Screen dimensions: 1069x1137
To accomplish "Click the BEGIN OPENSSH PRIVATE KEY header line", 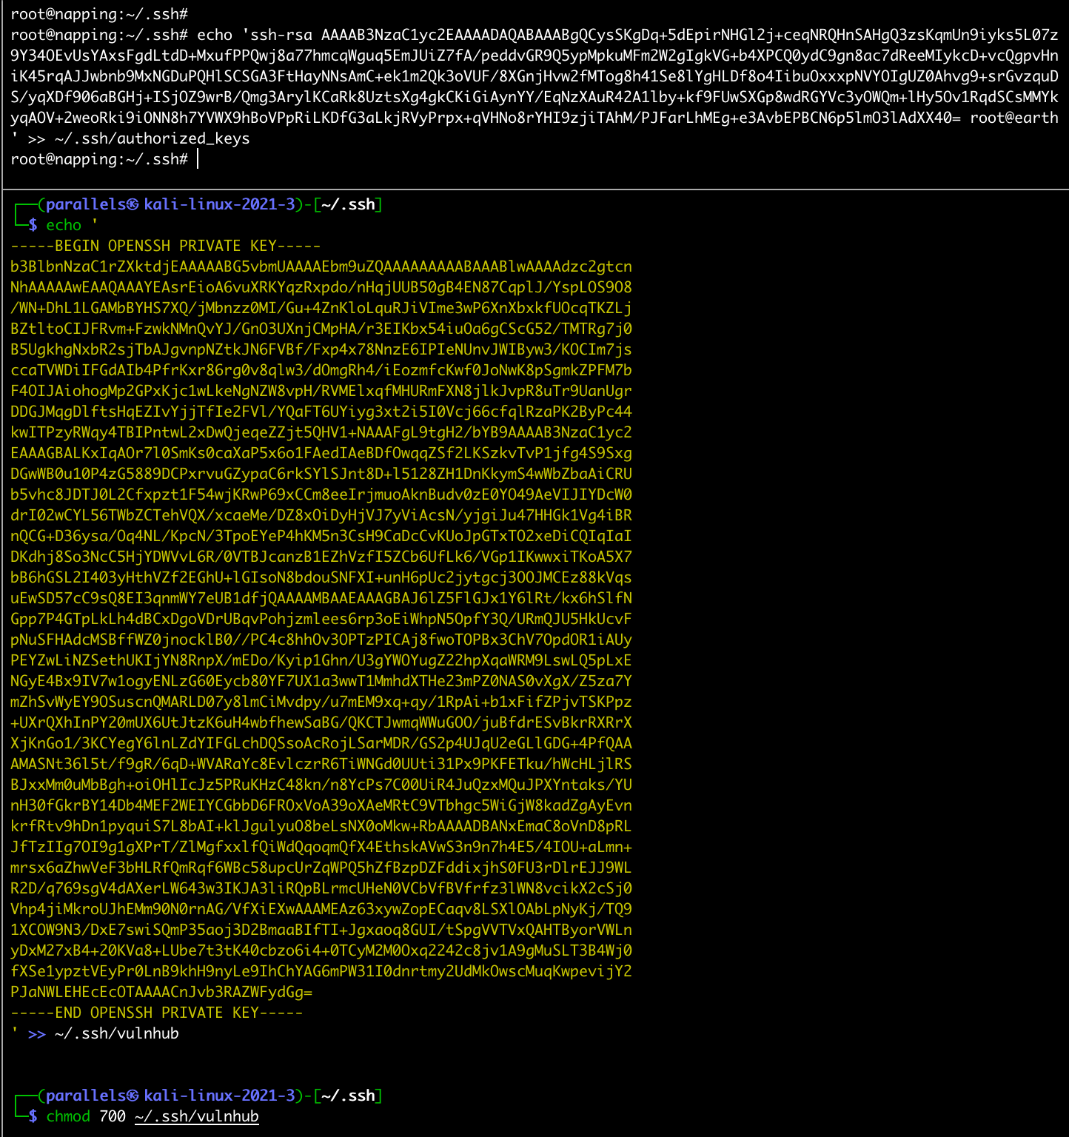I will point(166,246).
